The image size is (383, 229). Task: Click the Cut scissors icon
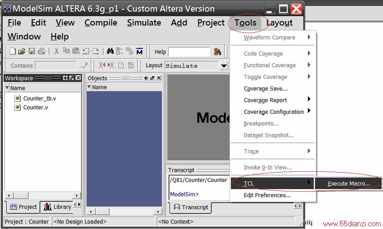[x=56, y=51]
